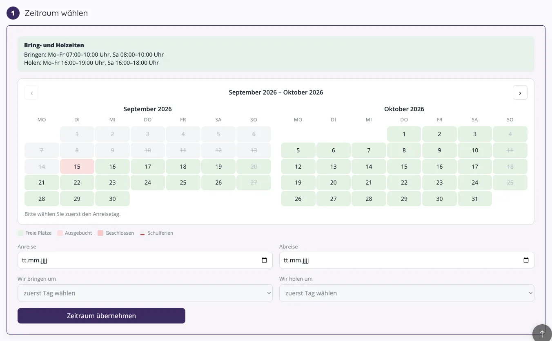Select Monday 21 September 2026
Viewport: 552px width, 341px height.
coord(42,183)
